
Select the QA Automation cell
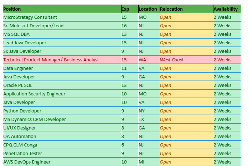pyautogui.click(x=62, y=136)
